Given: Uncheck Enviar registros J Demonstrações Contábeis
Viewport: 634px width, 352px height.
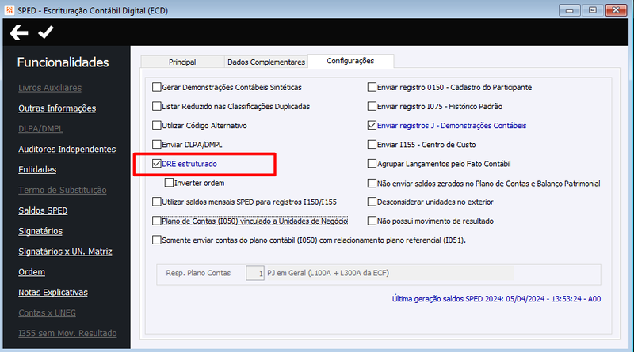Looking at the screenshot, I should coord(372,125).
